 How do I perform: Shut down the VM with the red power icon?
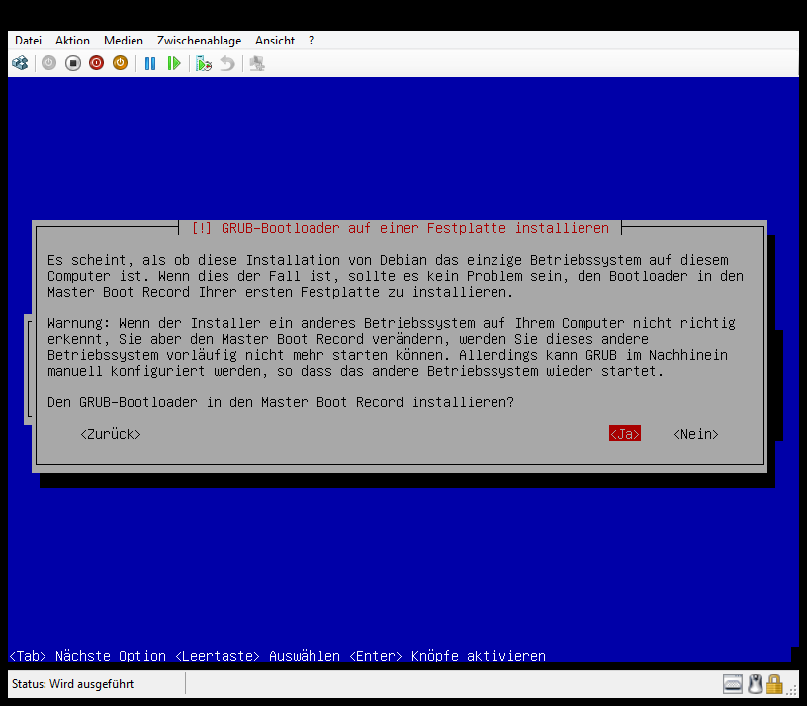tap(96, 64)
